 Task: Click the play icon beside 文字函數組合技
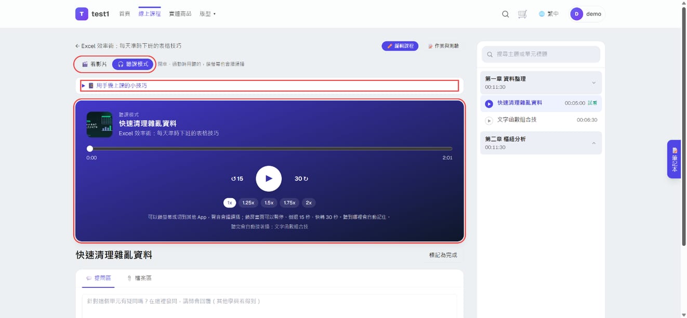pos(489,120)
